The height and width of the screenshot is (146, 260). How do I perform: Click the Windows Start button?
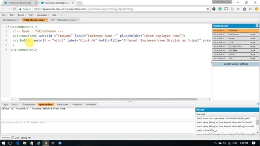pos(3,143)
